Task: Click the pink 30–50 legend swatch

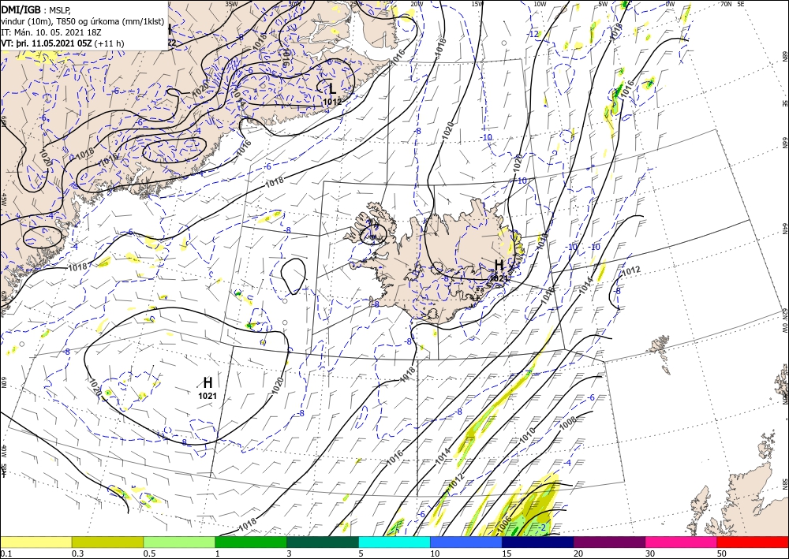Action: click(682, 542)
